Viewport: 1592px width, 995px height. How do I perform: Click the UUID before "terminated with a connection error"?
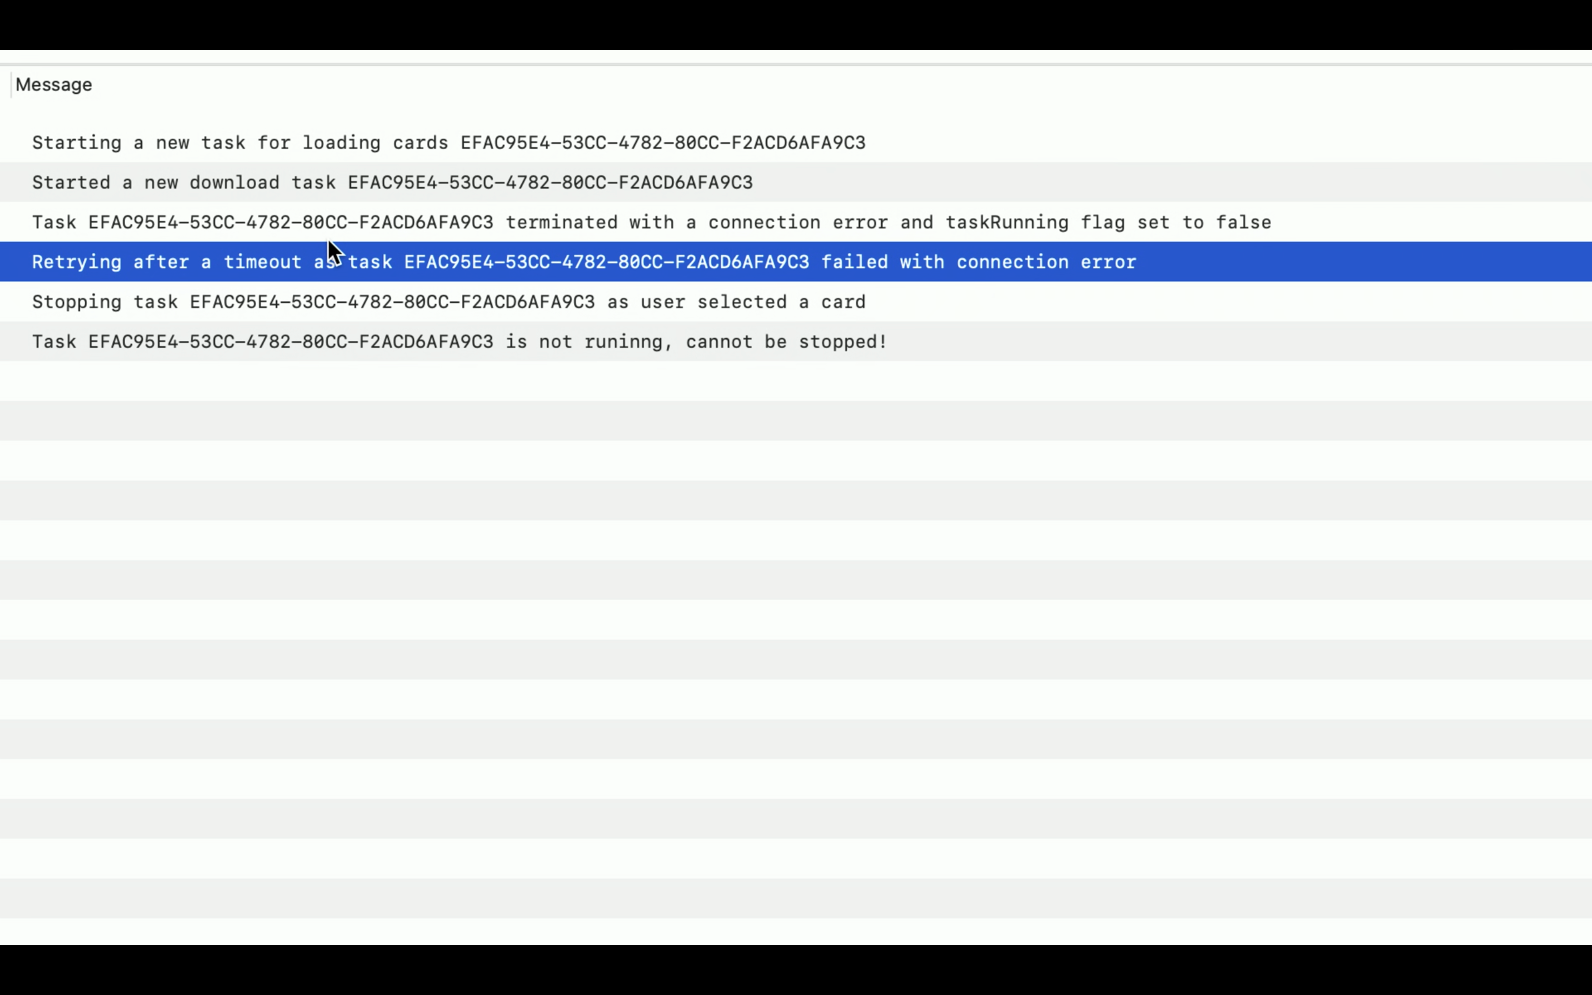(291, 222)
